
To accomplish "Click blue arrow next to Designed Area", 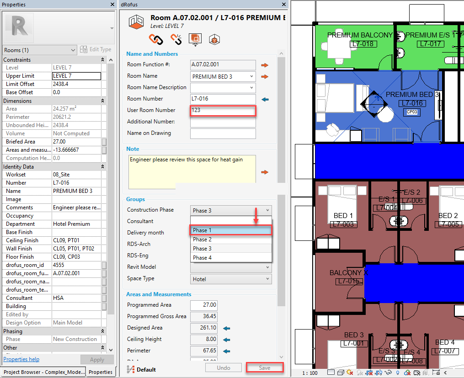I will (226, 328).
